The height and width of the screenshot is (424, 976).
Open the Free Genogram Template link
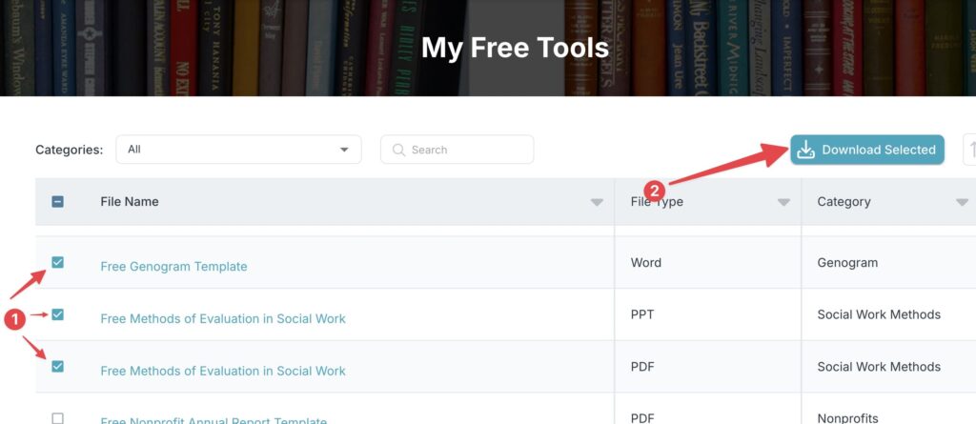[173, 267]
